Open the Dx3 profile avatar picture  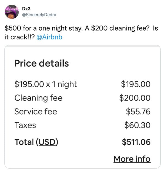tap(12, 12)
